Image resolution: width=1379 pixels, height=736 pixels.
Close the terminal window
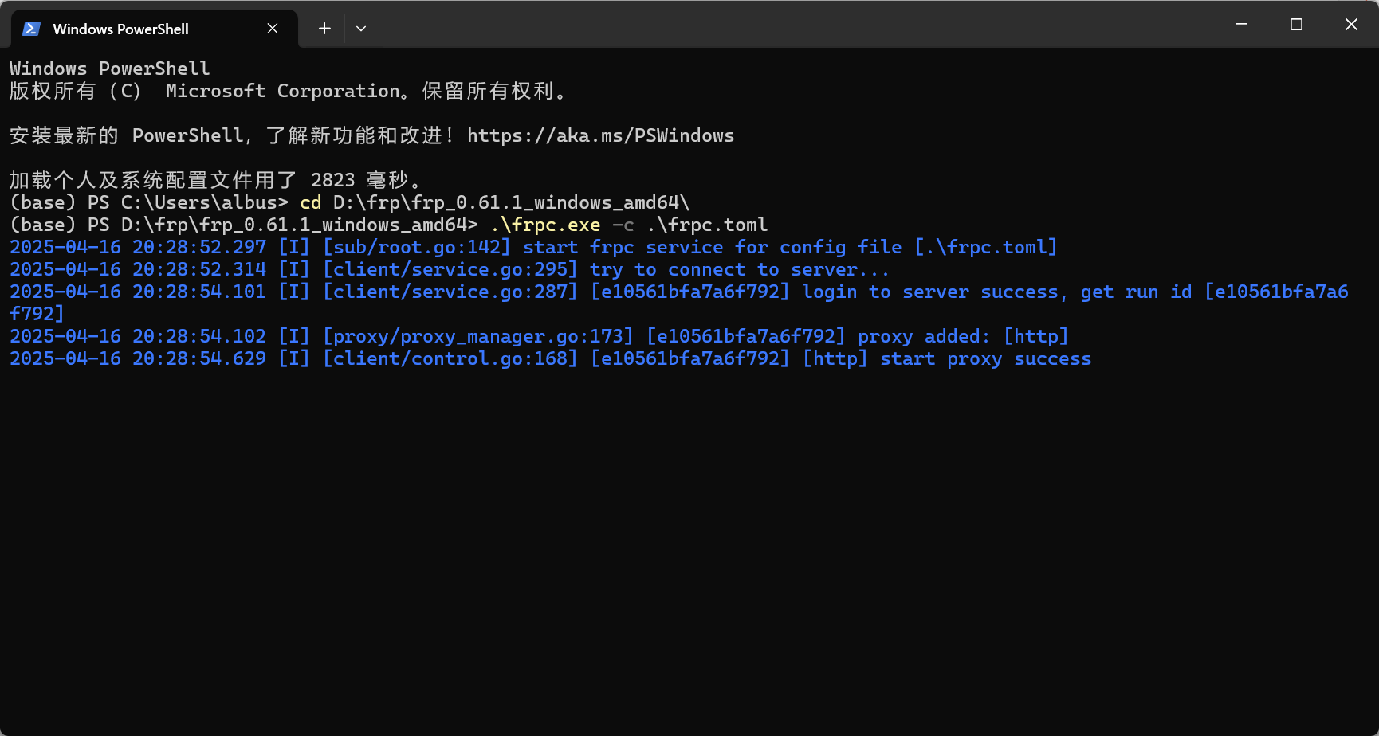pos(1351,25)
